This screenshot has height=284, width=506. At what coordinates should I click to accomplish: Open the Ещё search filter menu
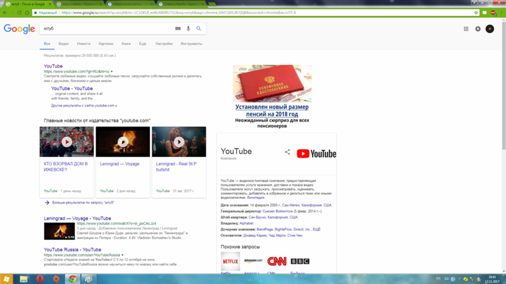142,44
